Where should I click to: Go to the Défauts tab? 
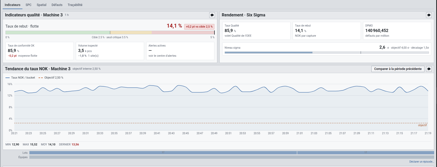click(57, 5)
